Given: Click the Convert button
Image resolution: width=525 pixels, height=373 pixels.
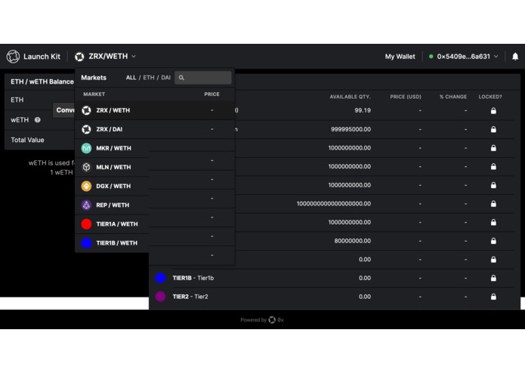Looking at the screenshot, I should coord(64,110).
